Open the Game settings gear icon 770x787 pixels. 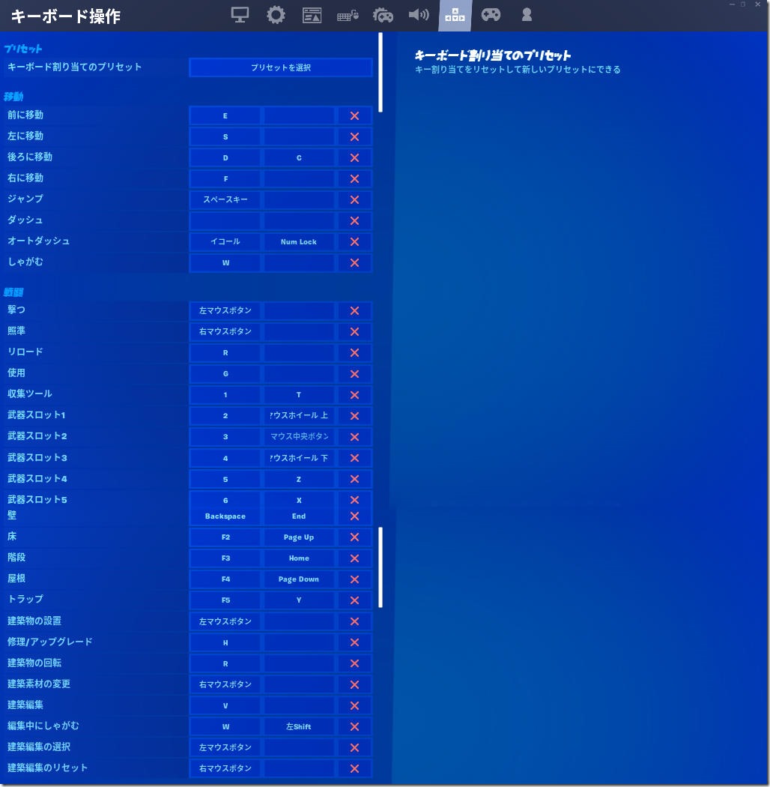click(x=276, y=15)
